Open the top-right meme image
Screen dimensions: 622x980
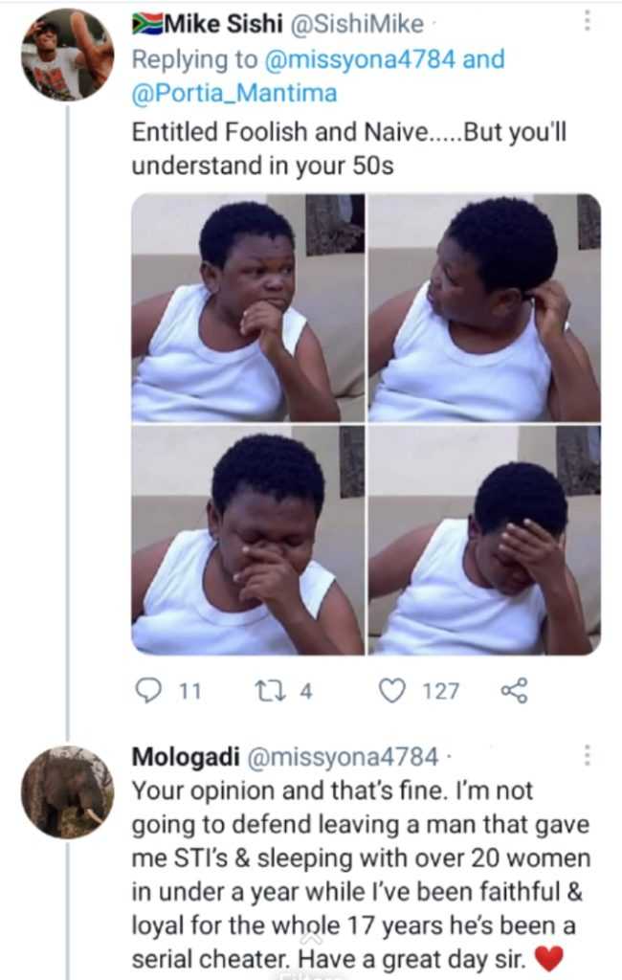pyautogui.click(x=484, y=307)
